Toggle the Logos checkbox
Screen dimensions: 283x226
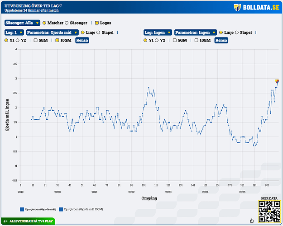tap(96, 23)
